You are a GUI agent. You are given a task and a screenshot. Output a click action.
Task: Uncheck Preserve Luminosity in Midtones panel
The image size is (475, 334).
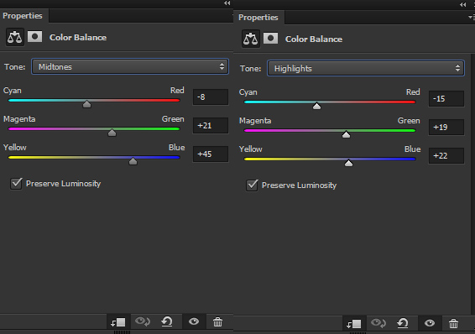16,184
